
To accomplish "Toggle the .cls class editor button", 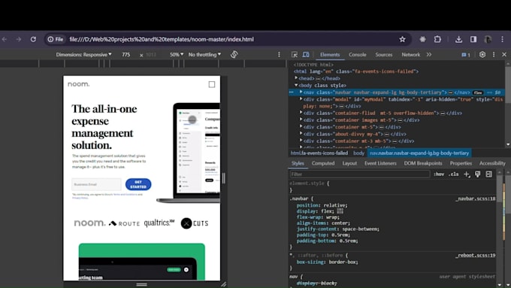I will coord(454,174).
